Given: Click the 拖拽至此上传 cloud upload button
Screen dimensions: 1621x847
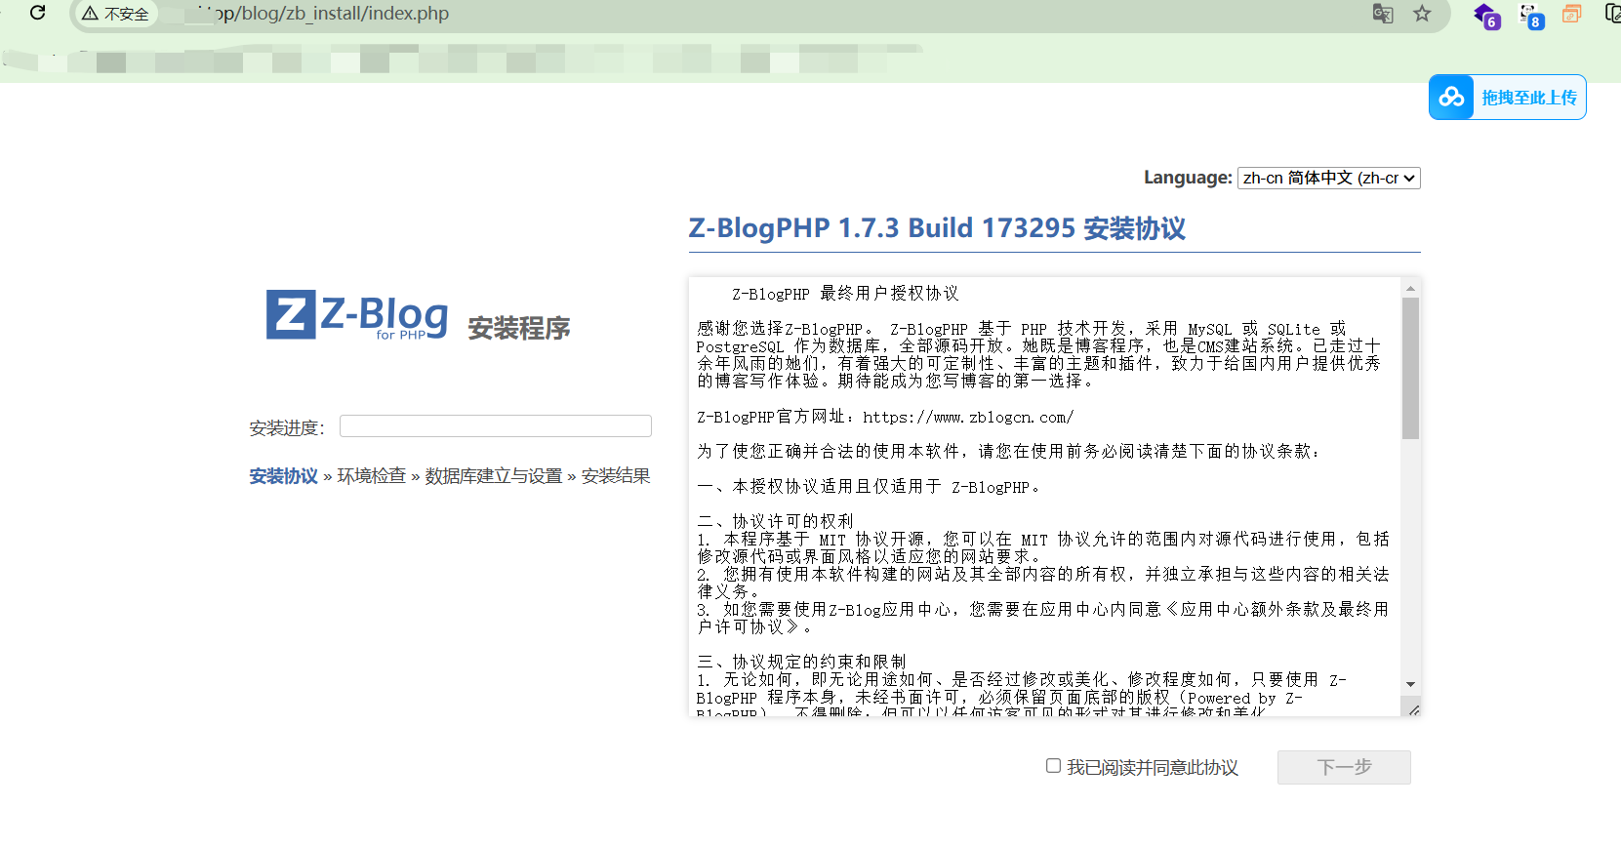Looking at the screenshot, I should (x=1507, y=98).
